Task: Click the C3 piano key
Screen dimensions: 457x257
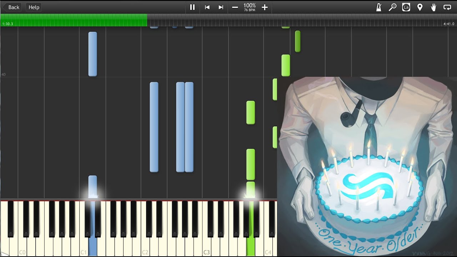Action: (207, 246)
